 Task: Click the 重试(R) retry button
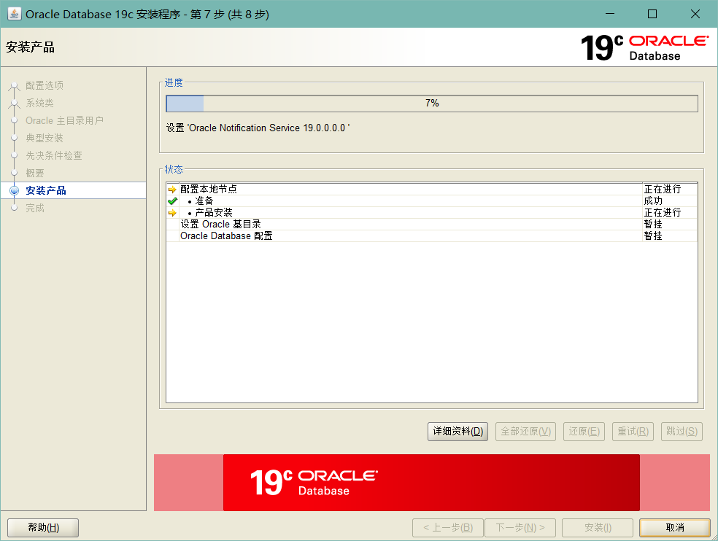[x=633, y=432]
